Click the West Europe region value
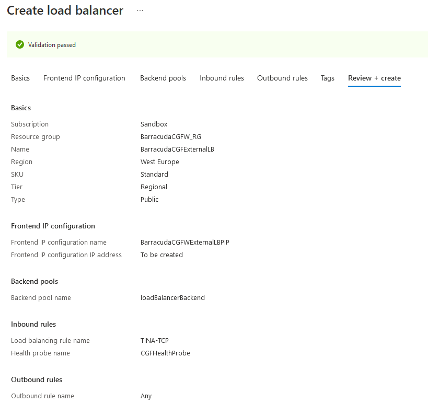Image resolution: width=428 pixels, height=415 pixels. pyautogui.click(x=159, y=162)
